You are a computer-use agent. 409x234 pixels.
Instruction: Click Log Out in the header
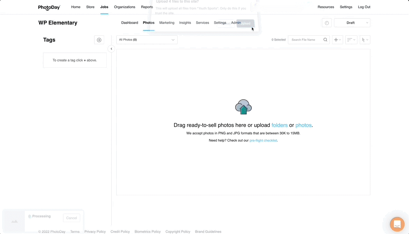tap(364, 7)
